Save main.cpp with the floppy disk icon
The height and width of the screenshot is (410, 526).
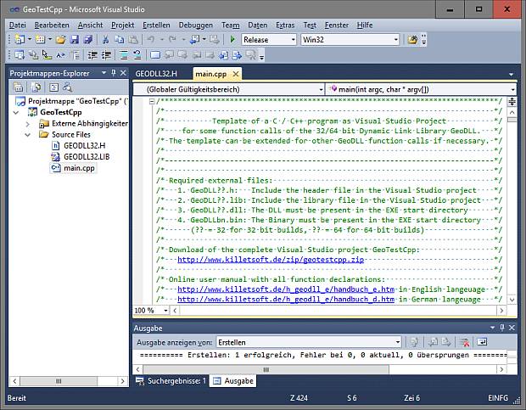pos(74,40)
